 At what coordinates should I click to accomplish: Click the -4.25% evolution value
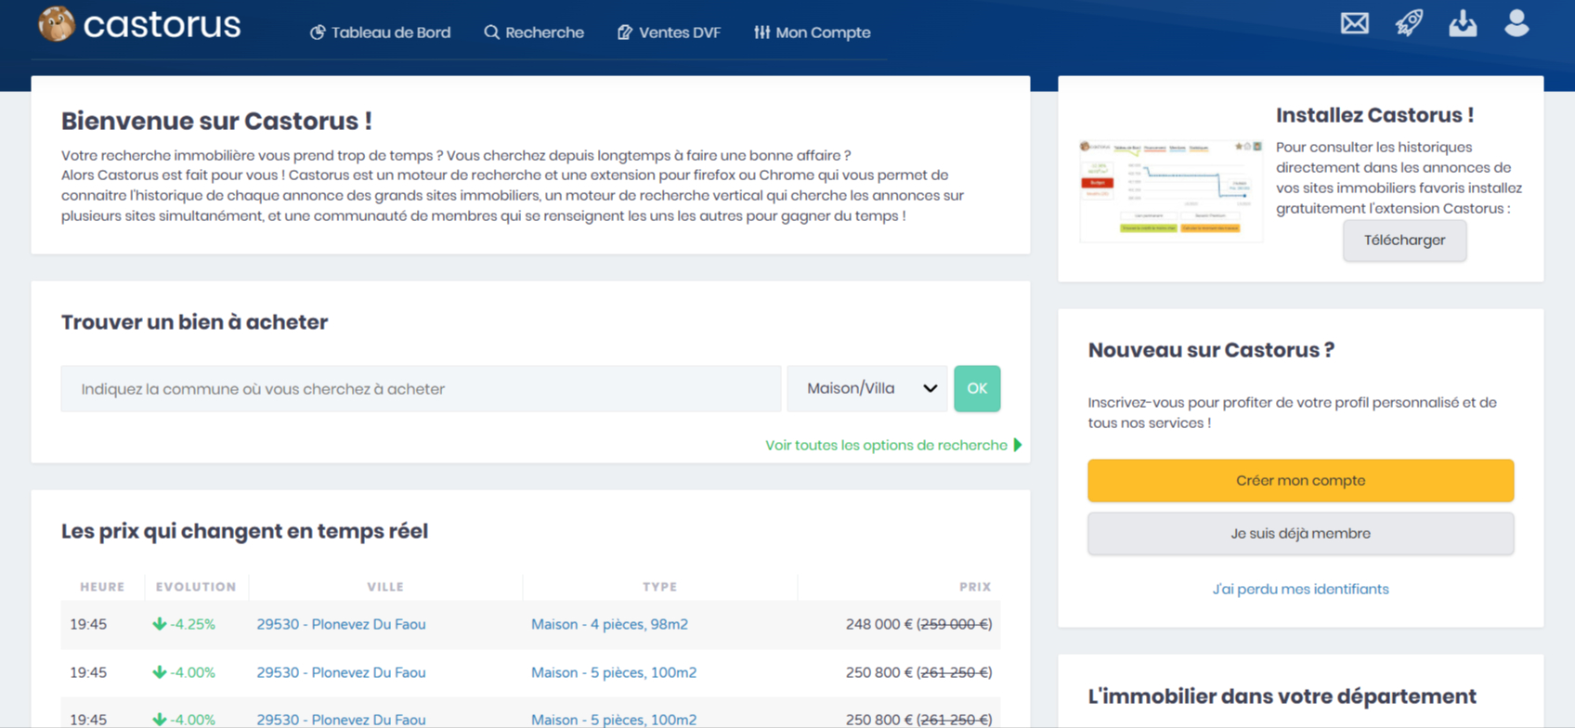(x=184, y=624)
